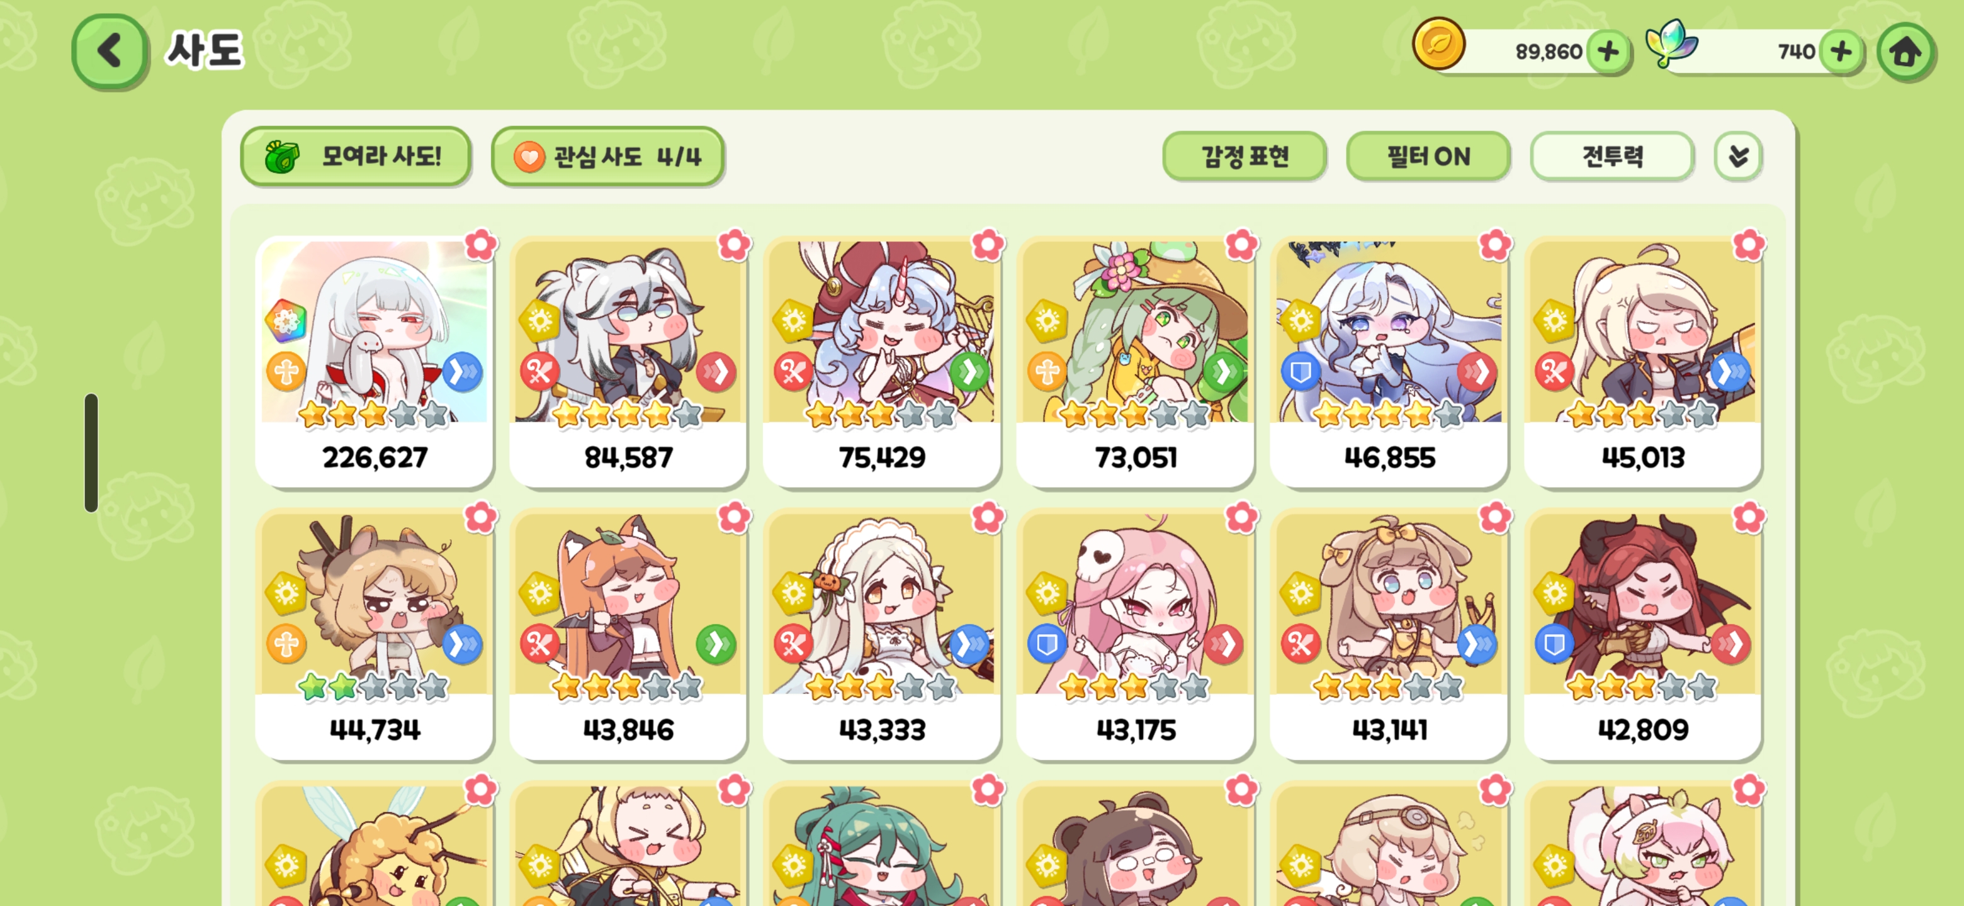
Task: Toggle favorite flower on the 84,587 card
Action: pos(734,245)
